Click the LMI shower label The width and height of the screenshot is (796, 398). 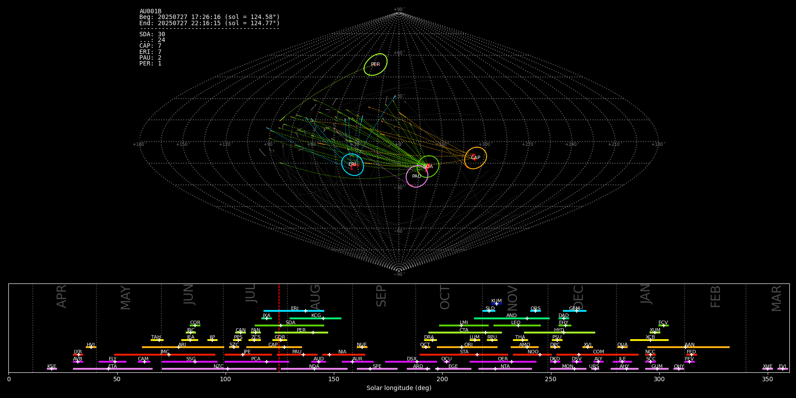click(464, 323)
